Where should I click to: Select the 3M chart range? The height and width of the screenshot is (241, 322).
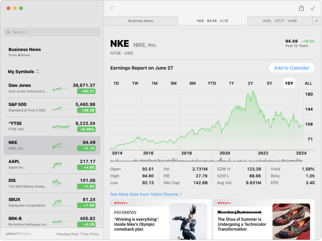[x=173, y=83]
